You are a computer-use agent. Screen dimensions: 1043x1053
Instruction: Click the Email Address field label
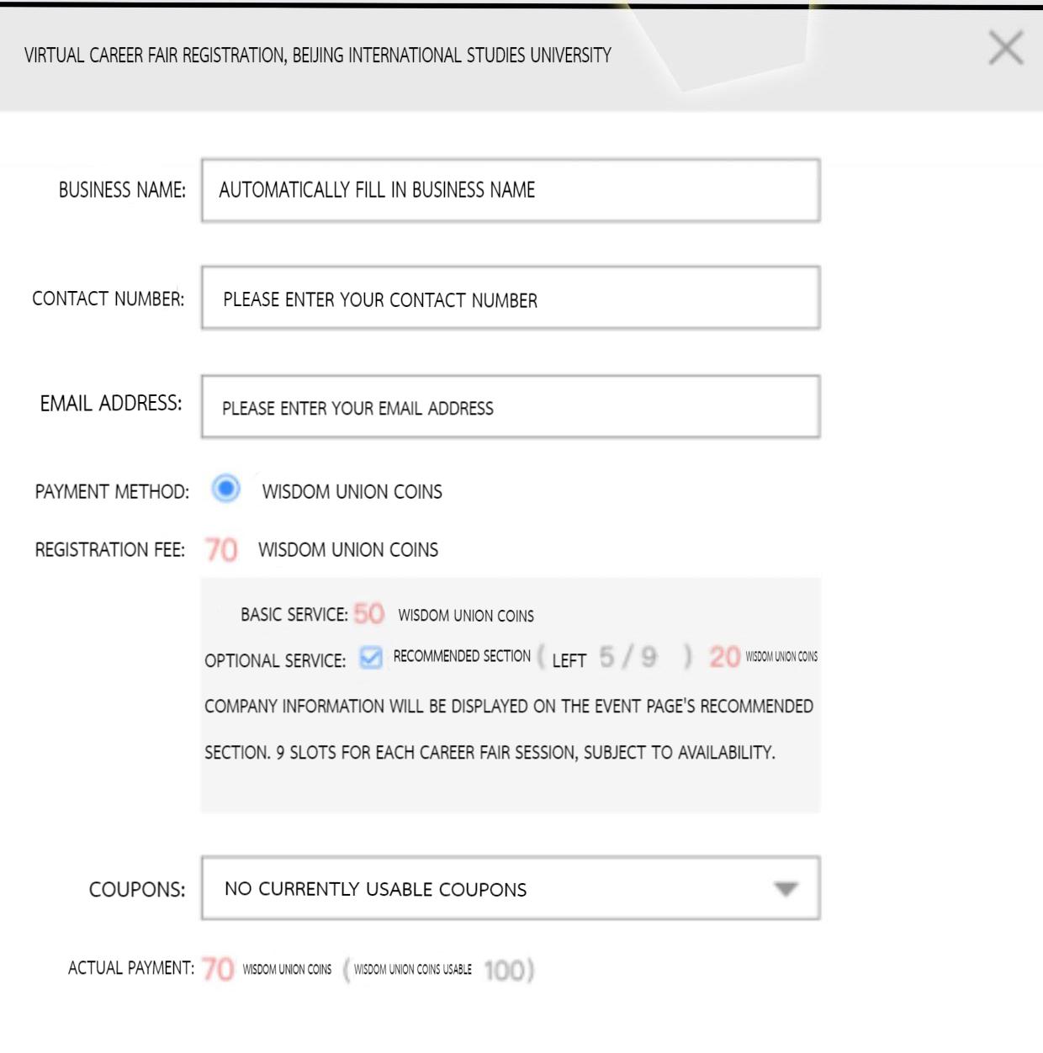coord(110,404)
